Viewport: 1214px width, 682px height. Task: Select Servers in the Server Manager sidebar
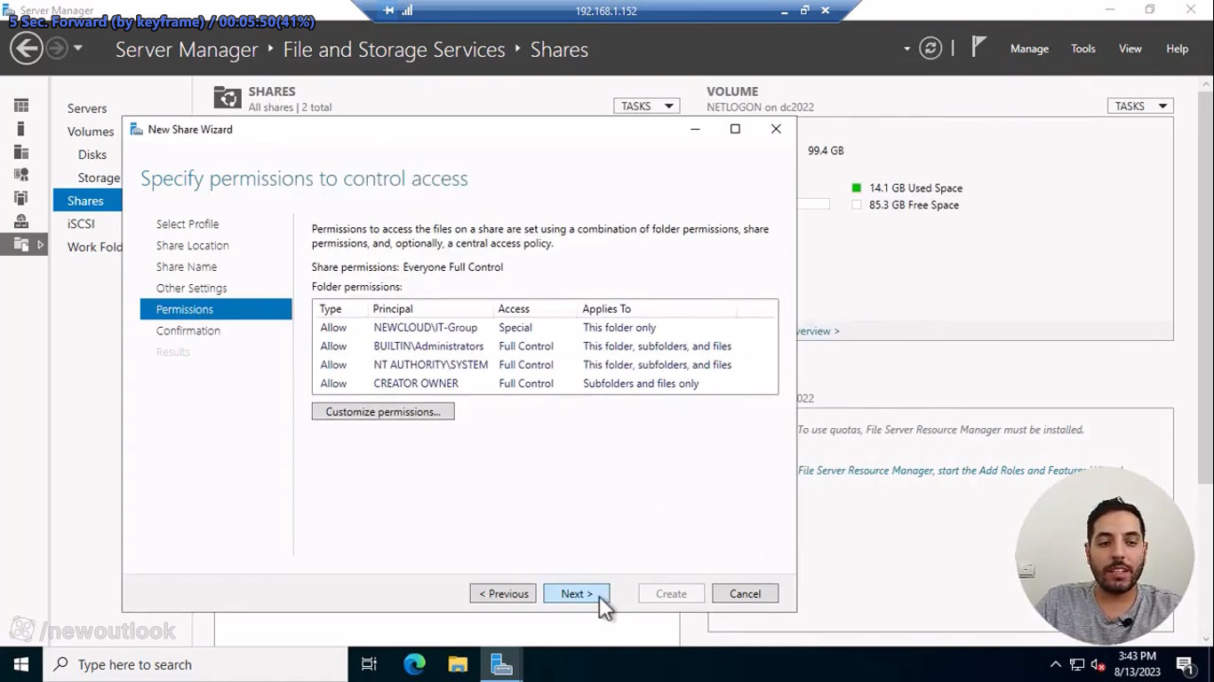point(87,108)
